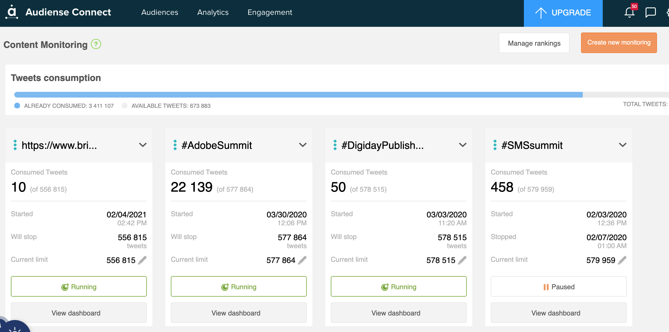Click the grey Available Tweets legend dot
The height and width of the screenshot is (332, 669).
pos(125,106)
